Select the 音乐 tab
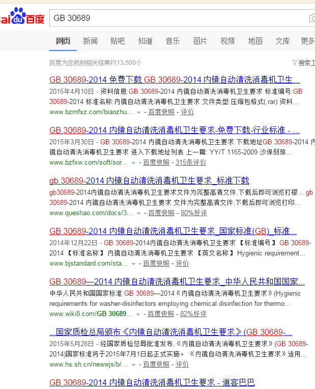This screenshot has width=315, height=389. point(173,41)
